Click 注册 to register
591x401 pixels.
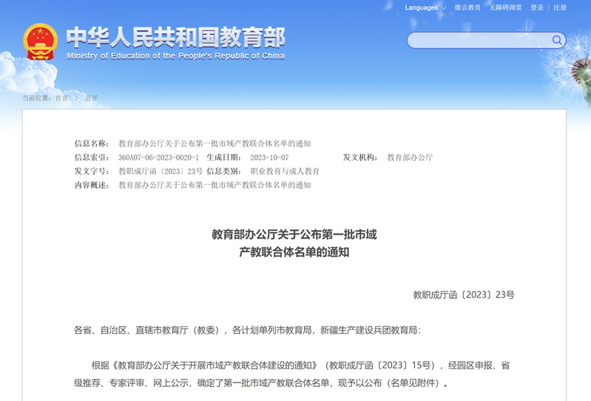(560, 7)
